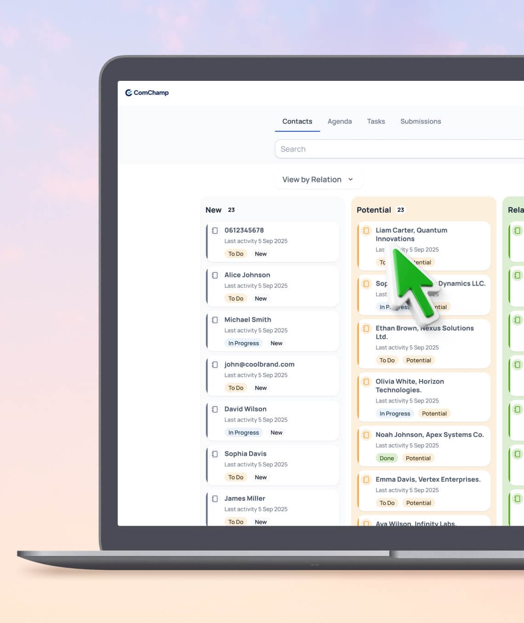Open the contact icon beside Ethan Brown, Nexus Solutions
Viewport: 524px width, 623px height.
pos(366,328)
